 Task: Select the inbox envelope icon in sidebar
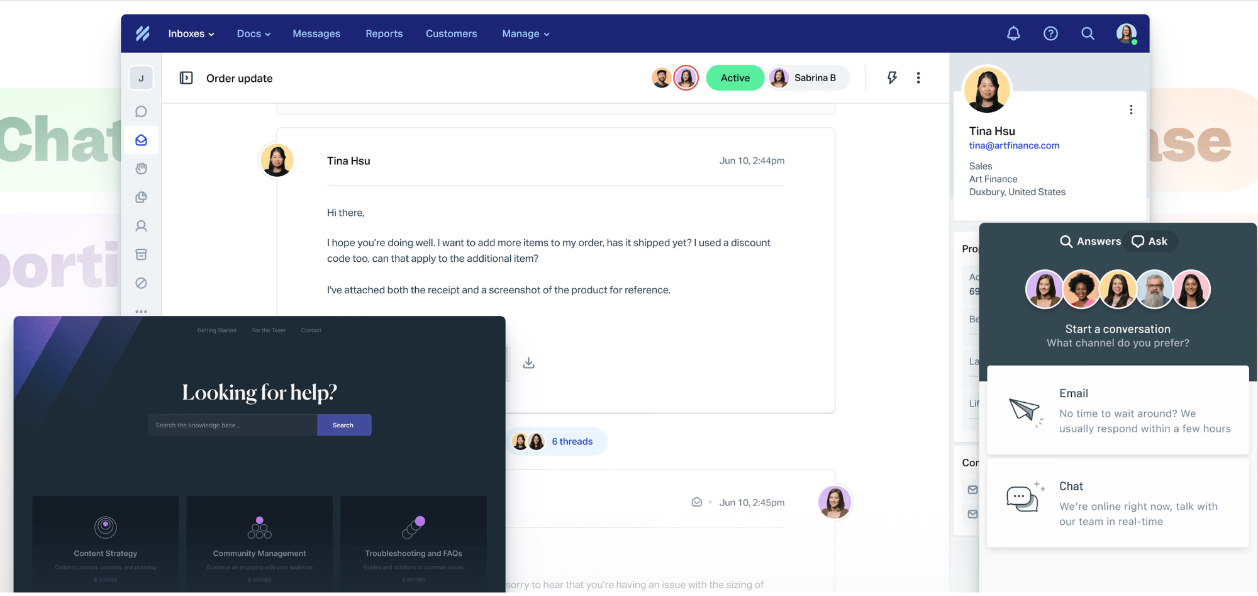[141, 140]
